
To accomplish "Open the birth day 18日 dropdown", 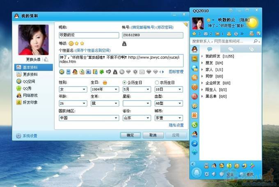I will tap(169, 89).
